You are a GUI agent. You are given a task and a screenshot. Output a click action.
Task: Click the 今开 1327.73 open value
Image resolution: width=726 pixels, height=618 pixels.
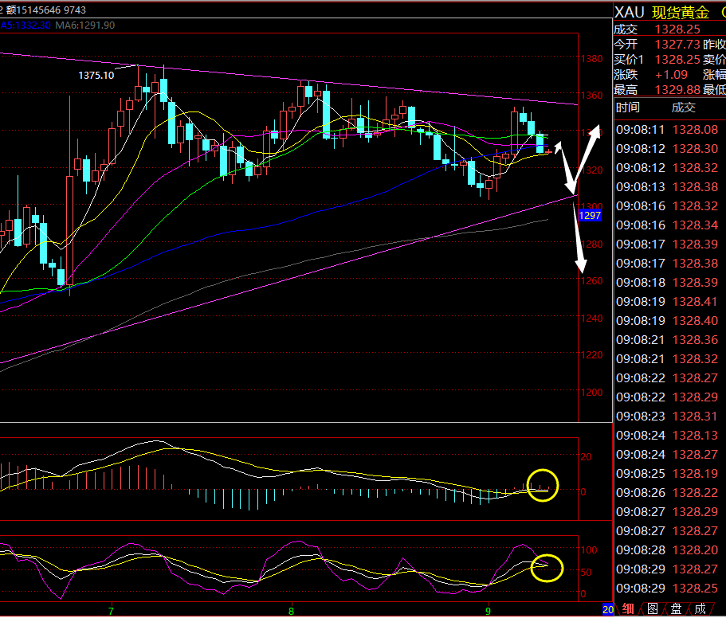pyautogui.click(x=677, y=45)
